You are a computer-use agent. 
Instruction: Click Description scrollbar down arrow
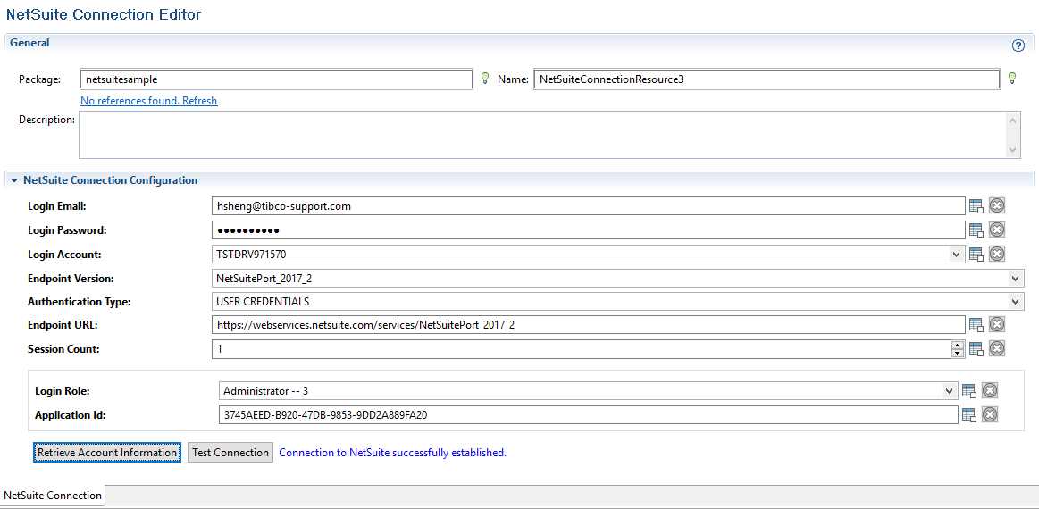pos(1013,150)
